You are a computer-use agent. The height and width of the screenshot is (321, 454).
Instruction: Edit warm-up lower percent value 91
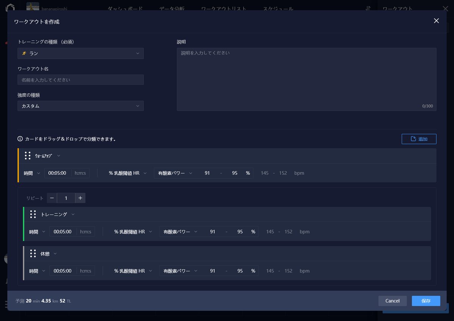tap(207, 173)
